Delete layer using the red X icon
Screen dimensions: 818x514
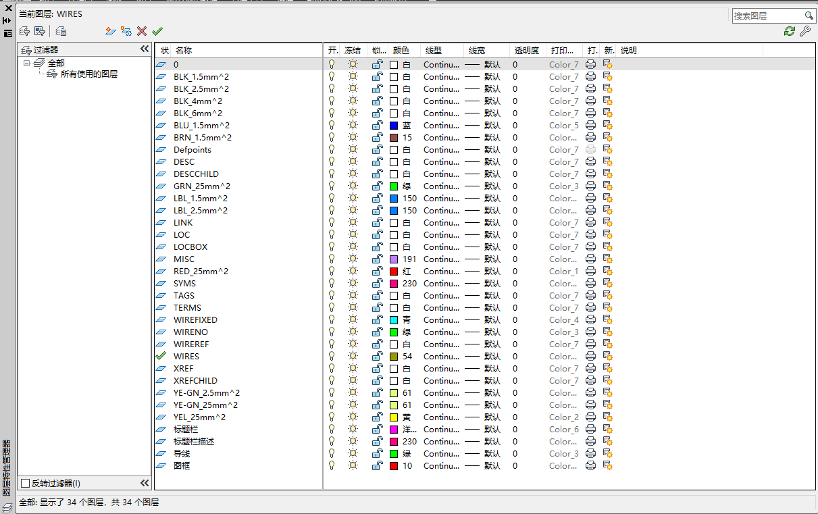click(x=142, y=31)
